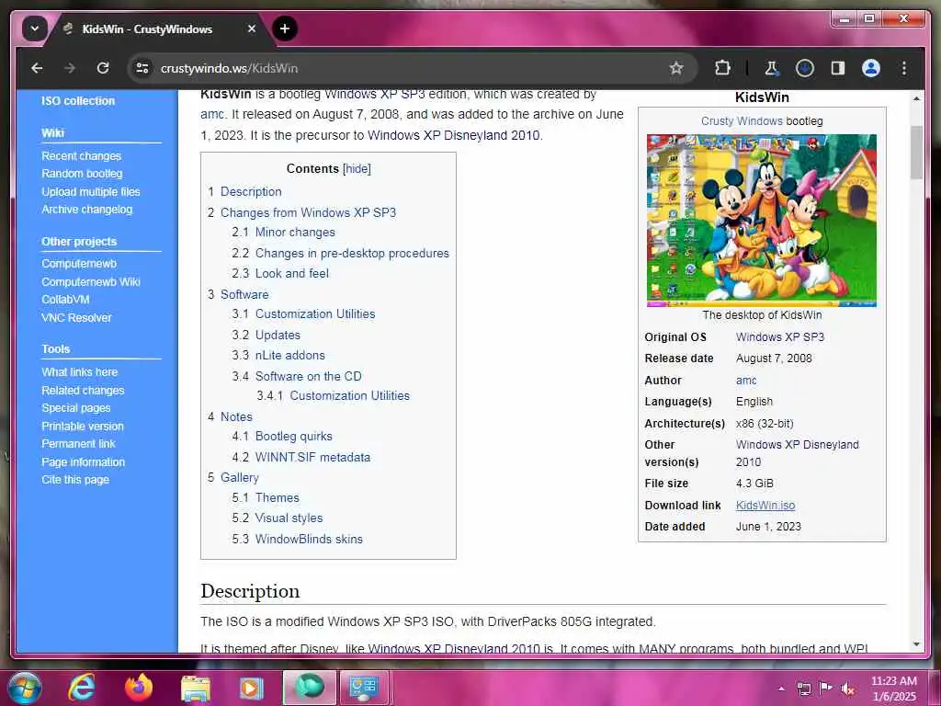Open the taskbar clock showing 11:23 AM
The image size is (941, 706).
(x=894, y=689)
